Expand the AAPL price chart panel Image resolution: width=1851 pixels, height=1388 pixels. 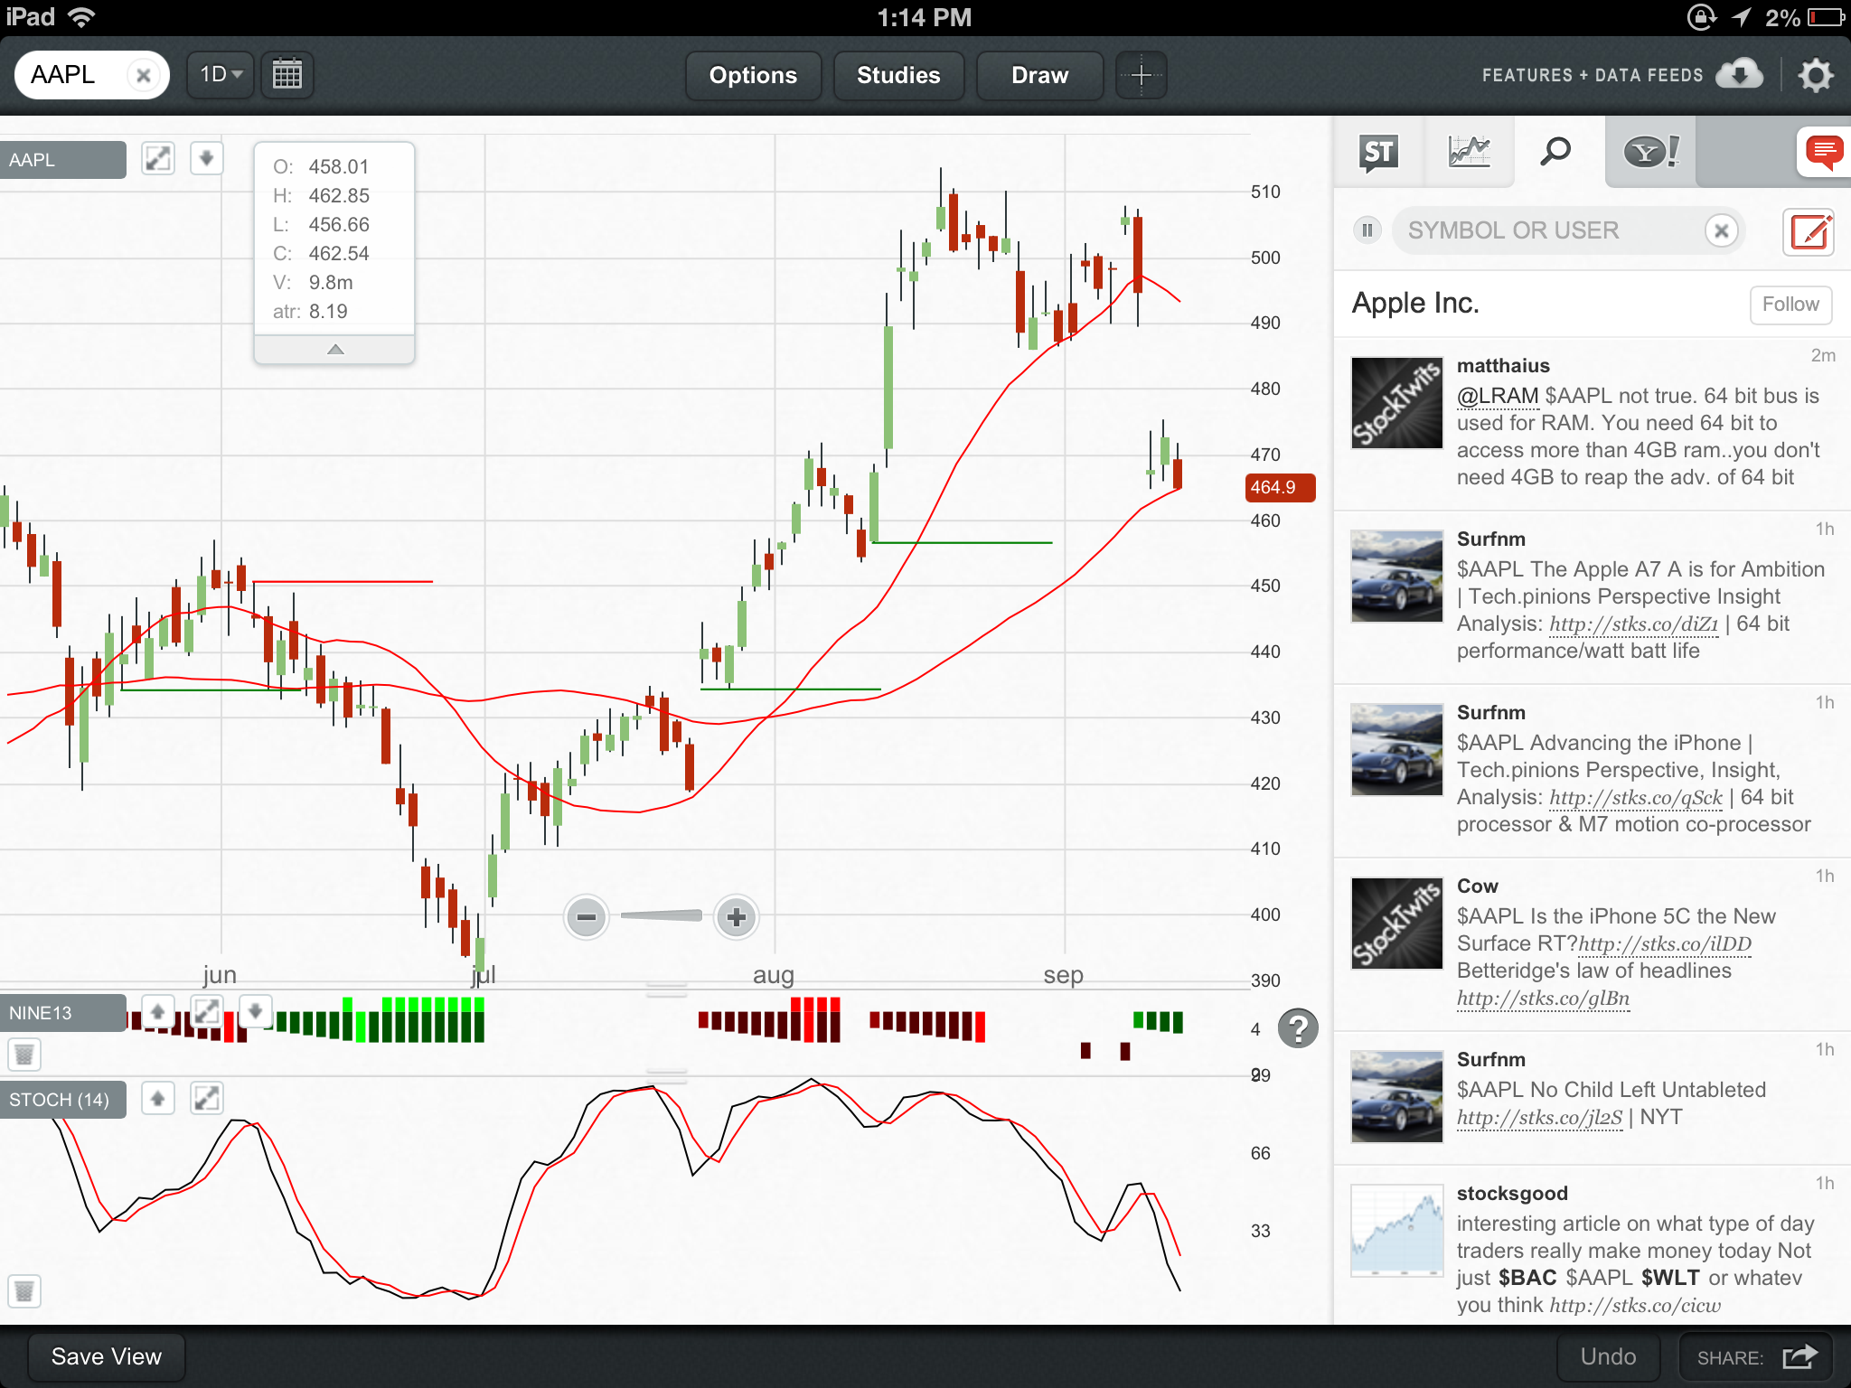[x=158, y=159]
